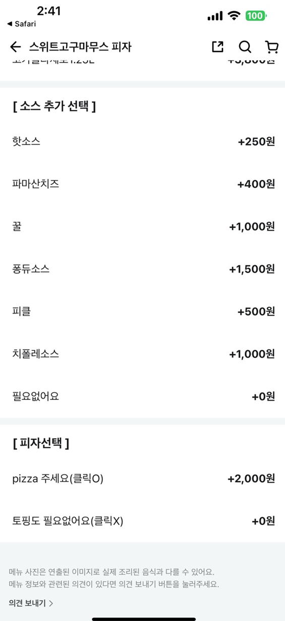Choose the 퐁듀소스 add-on
This screenshot has width=285, height=621.
coord(142,269)
